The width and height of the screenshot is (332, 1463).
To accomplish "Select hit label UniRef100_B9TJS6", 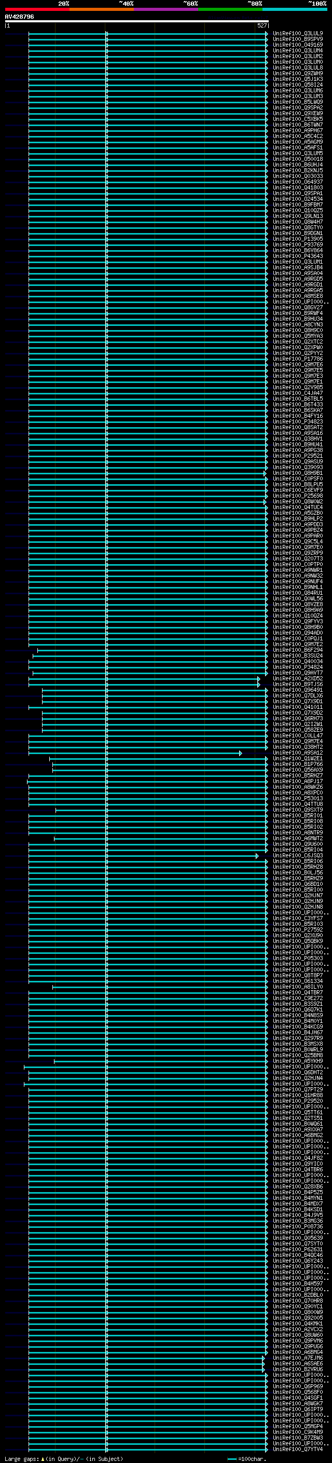I will [x=298, y=685].
